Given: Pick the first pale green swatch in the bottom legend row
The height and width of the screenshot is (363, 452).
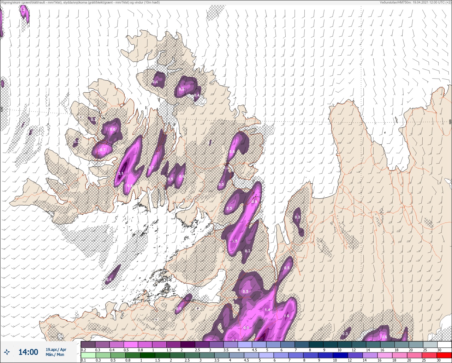Looking at the screenshot, I should click(88, 355).
